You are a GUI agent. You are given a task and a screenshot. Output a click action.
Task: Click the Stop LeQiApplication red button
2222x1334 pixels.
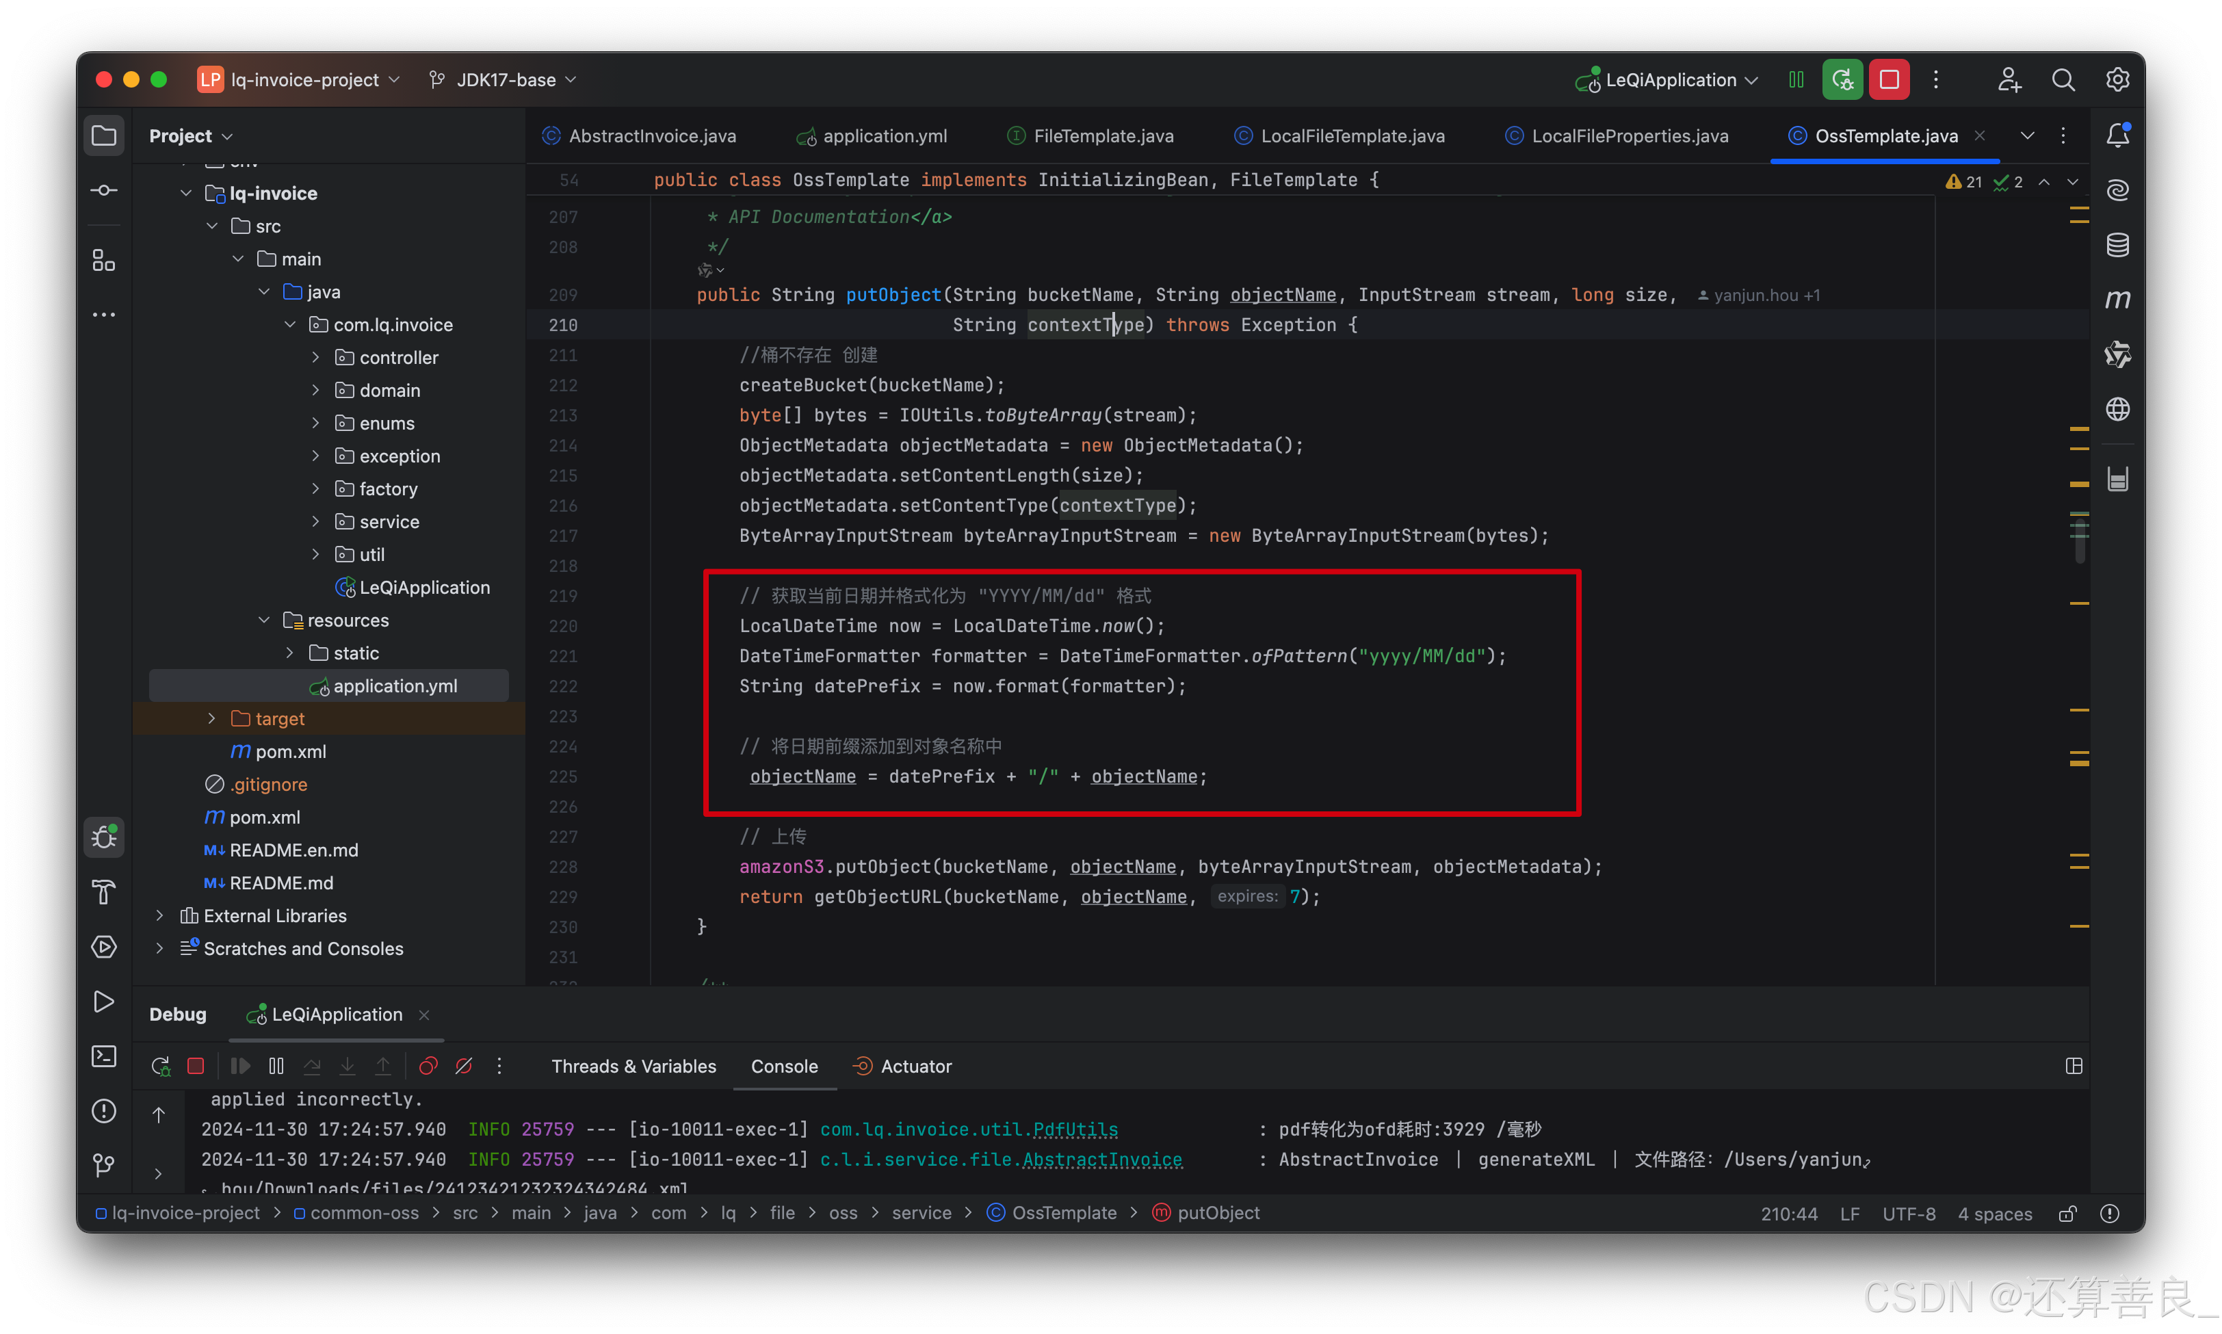coord(1889,80)
